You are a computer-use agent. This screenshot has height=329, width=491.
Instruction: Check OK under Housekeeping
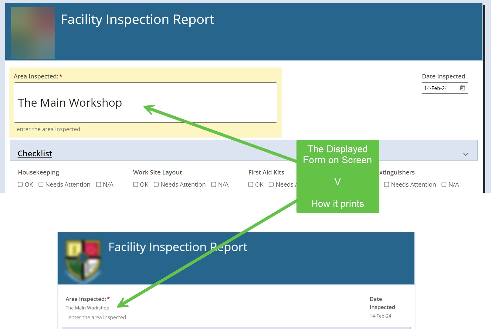(x=20, y=184)
